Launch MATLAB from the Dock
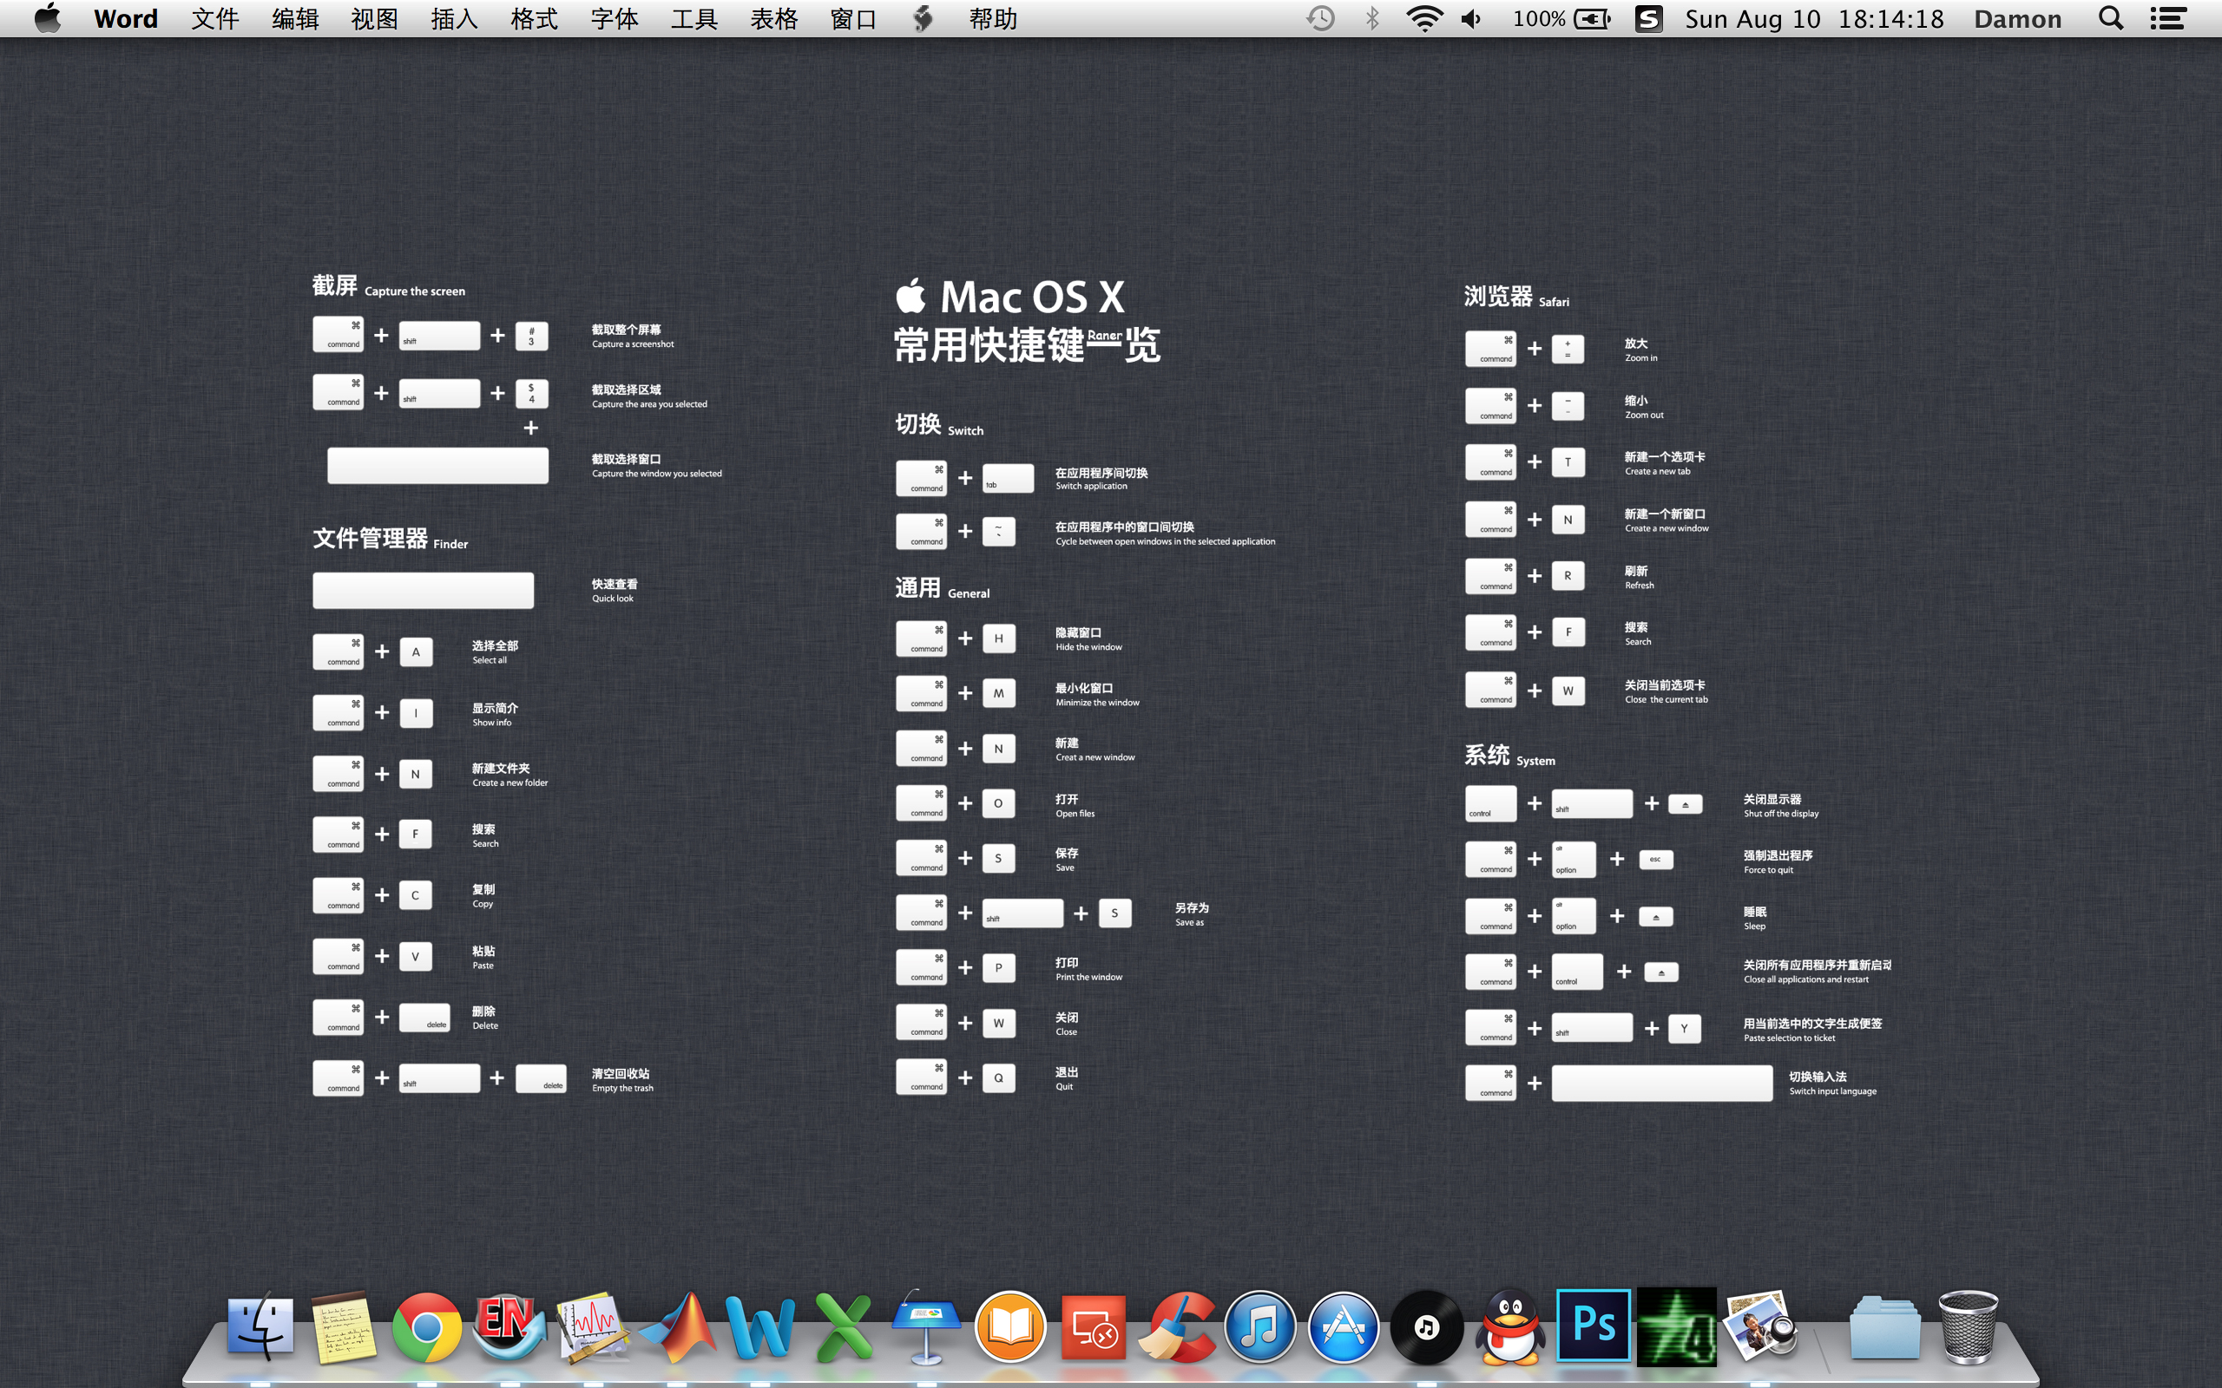Screen dimensions: 2222x1388 pyautogui.click(x=678, y=1327)
